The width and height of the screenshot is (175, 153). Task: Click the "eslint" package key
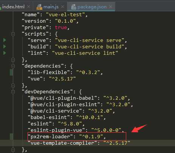pyautogui.click(x=40, y=124)
